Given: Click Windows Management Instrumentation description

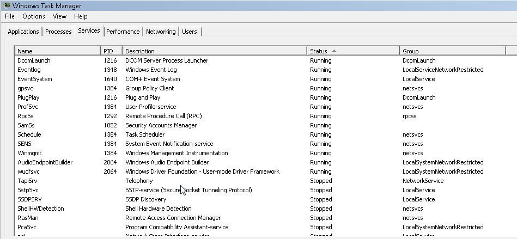Looking at the screenshot, I should [x=177, y=153].
